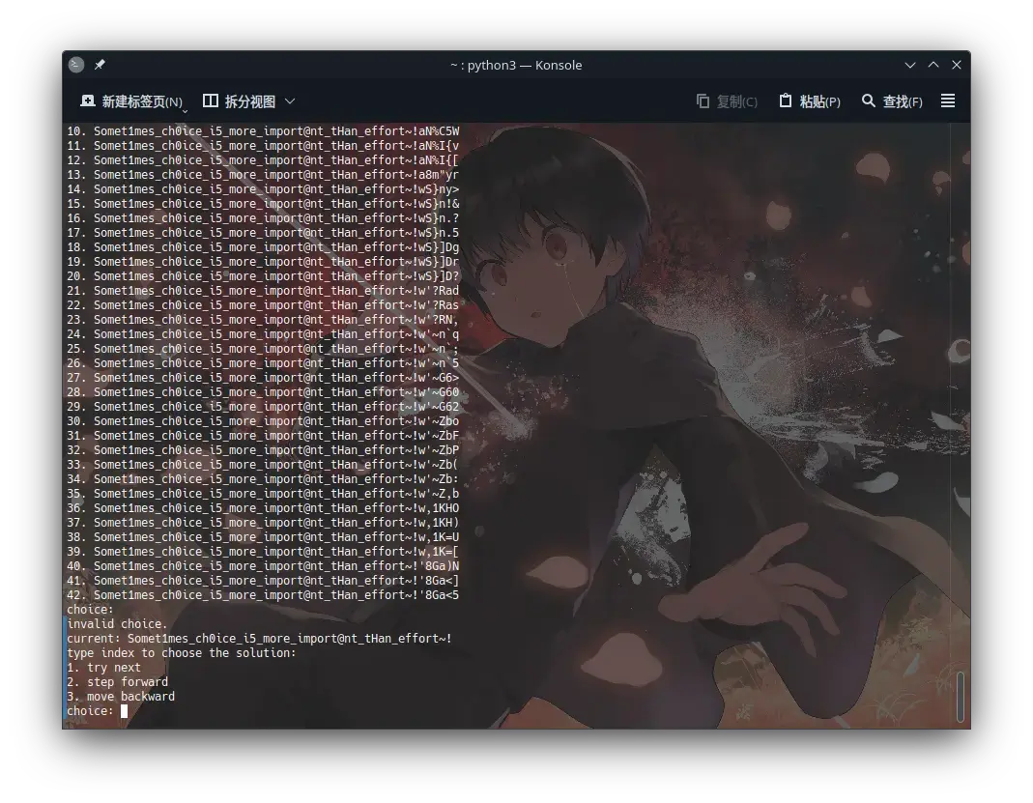Click the split view icon (拆分视图)
This screenshot has width=1033, height=803.
[210, 101]
